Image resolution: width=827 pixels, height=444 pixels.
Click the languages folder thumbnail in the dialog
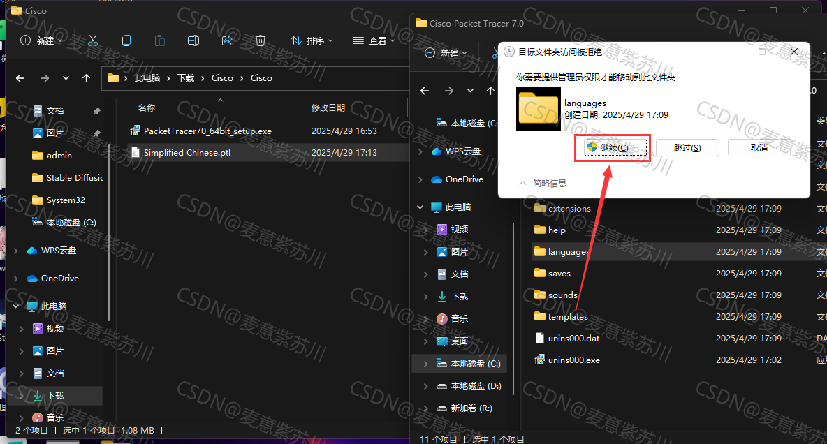click(x=538, y=109)
